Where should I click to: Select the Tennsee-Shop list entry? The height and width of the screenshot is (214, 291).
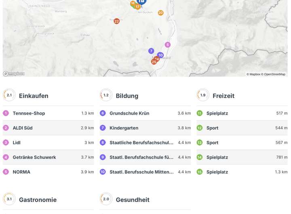48,113
